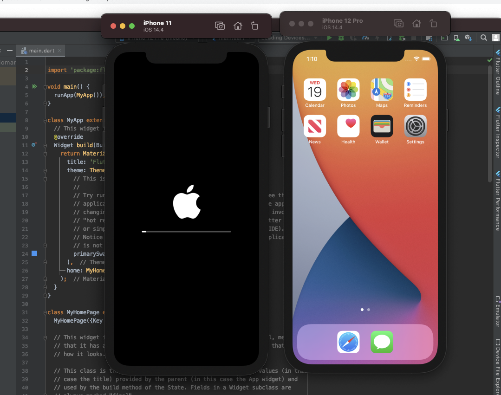The height and width of the screenshot is (395, 501).
Task: Fold the theme: ThemeData block at line 14
Action: click(45, 170)
